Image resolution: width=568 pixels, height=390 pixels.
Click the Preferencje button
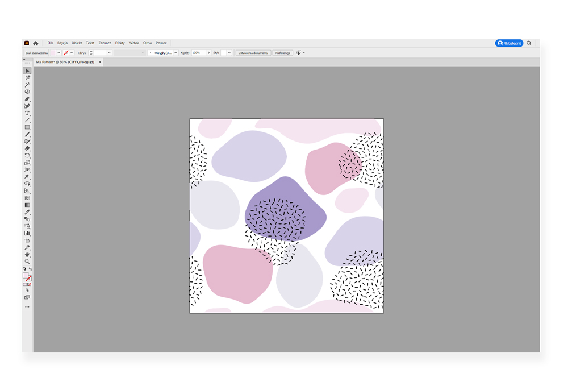click(x=282, y=53)
